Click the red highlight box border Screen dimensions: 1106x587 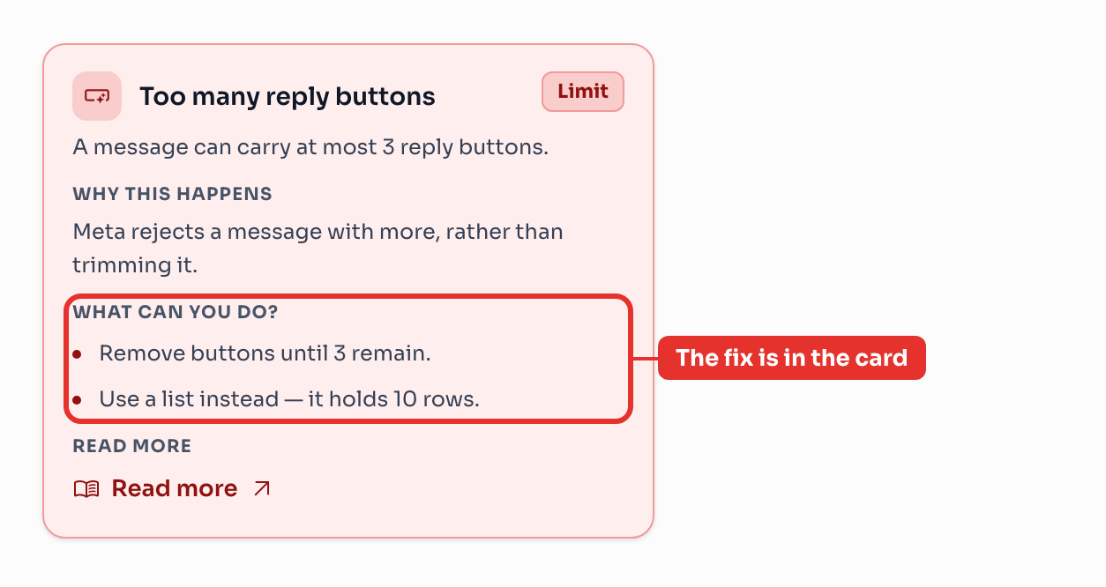(348, 297)
